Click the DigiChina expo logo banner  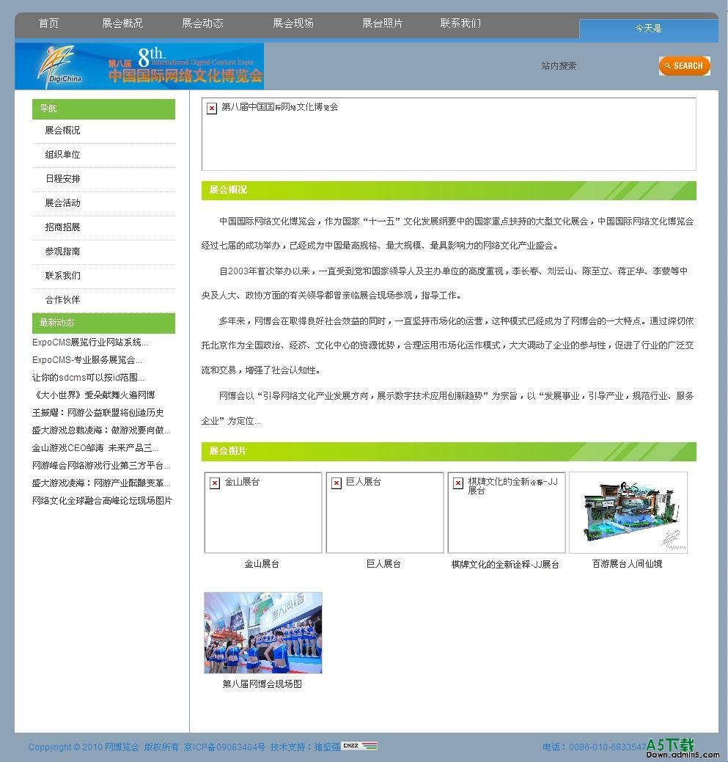pos(139,66)
